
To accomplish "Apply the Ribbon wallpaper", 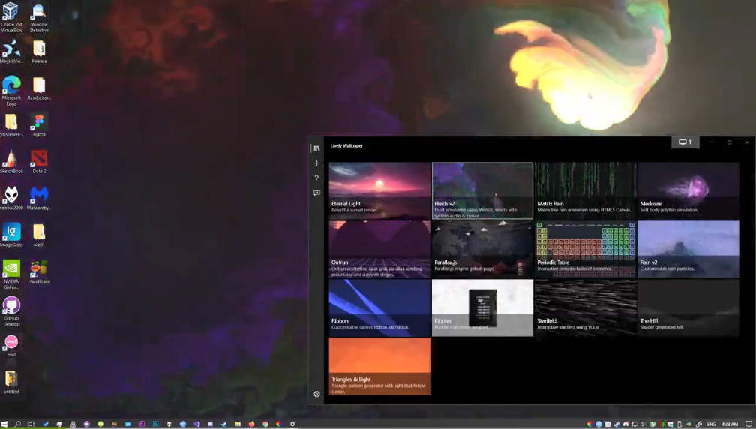I will pyautogui.click(x=379, y=307).
